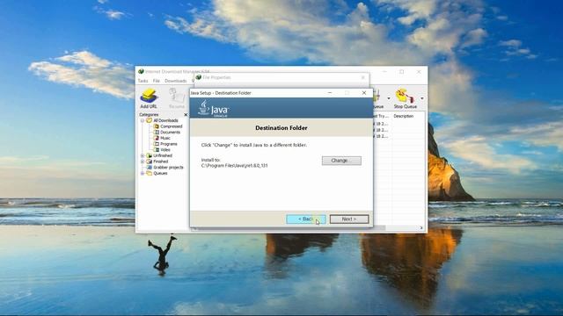Image resolution: width=563 pixels, height=316 pixels.
Task: Select All Downloads in Categories tree
Action: [x=165, y=120]
